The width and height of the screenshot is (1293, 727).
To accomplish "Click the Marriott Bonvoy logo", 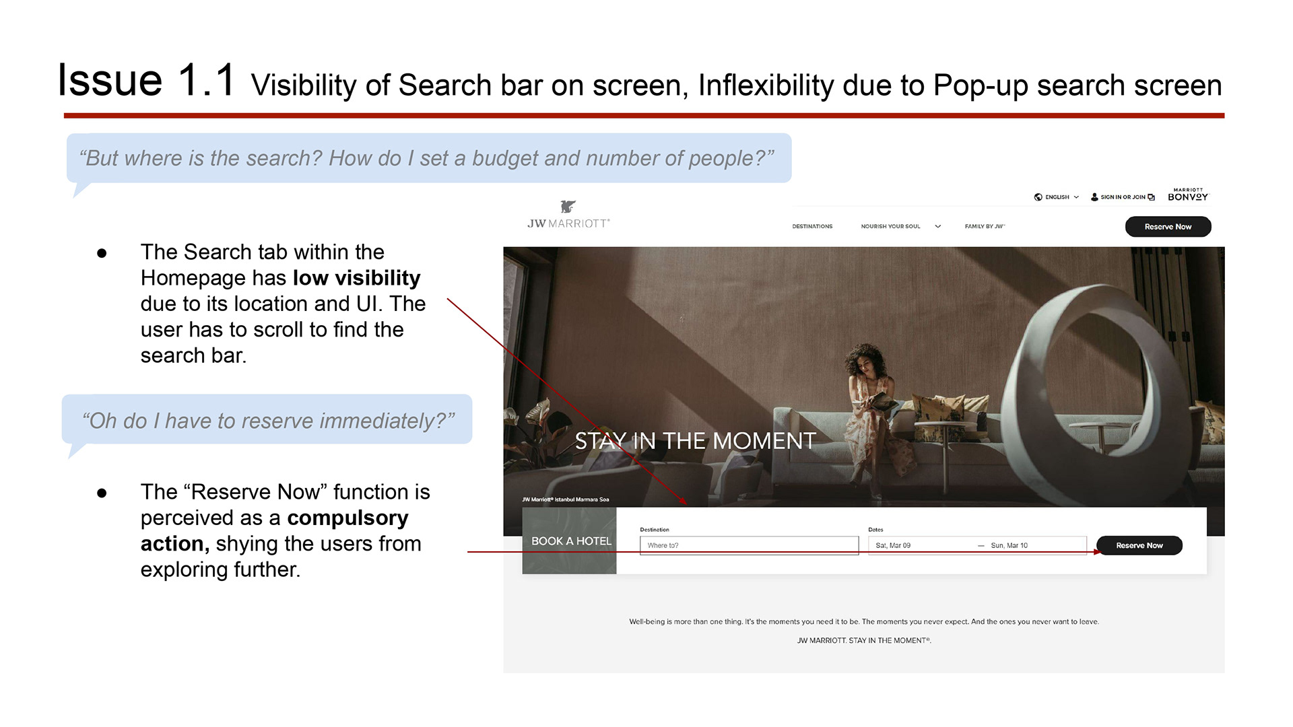I will tap(1188, 195).
